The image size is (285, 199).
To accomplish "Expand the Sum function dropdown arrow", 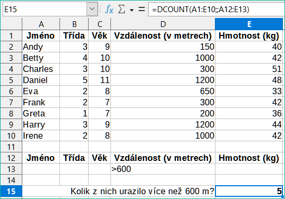I will point(132,10).
